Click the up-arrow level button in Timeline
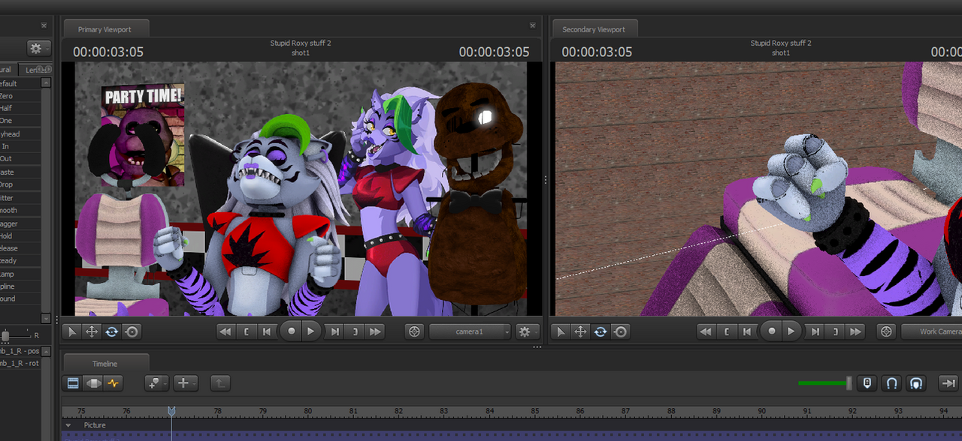The width and height of the screenshot is (962, 441). pyautogui.click(x=220, y=383)
